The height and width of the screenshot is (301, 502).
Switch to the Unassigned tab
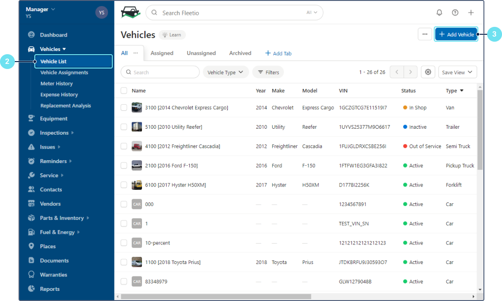pyautogui.click(x=201, y=53)
